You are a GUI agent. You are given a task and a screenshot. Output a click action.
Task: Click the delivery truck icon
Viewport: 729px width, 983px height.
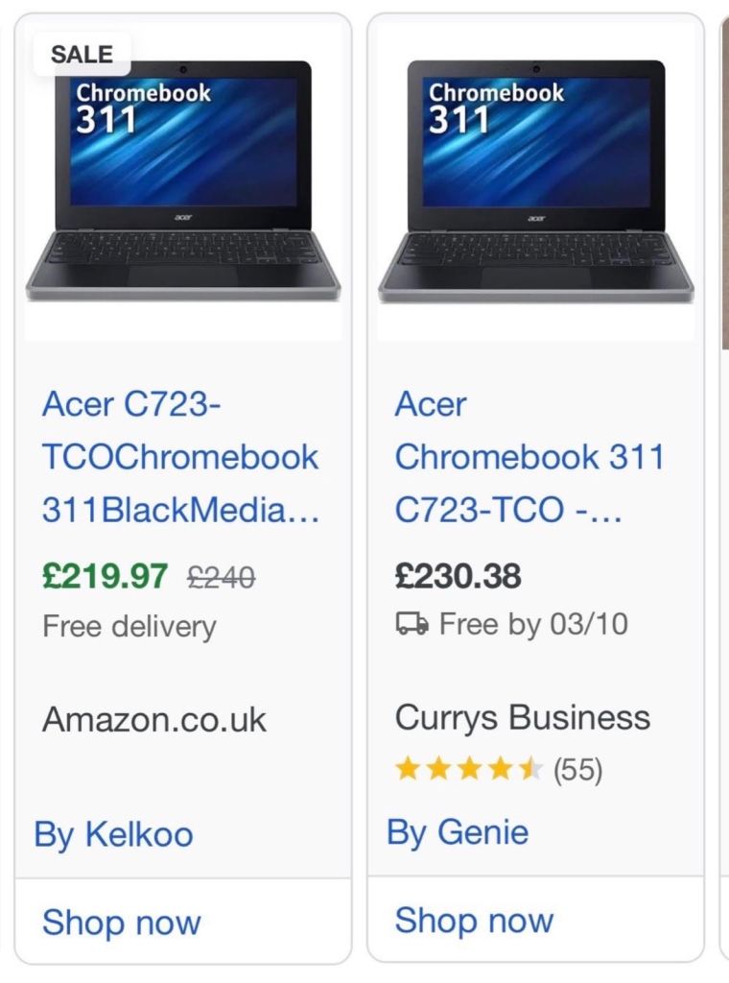412,625
